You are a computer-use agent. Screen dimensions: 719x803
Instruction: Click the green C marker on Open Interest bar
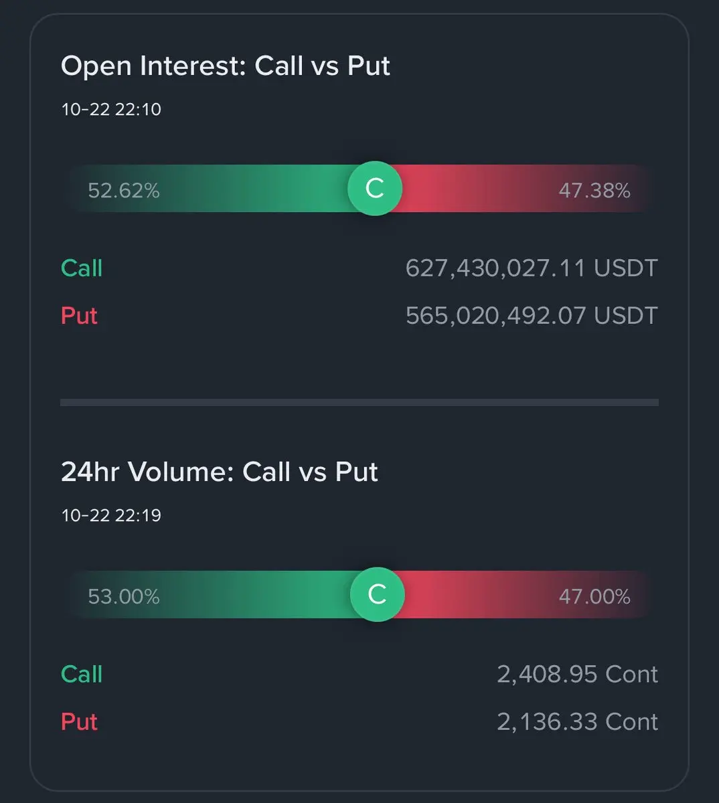[x=375, y=189]
